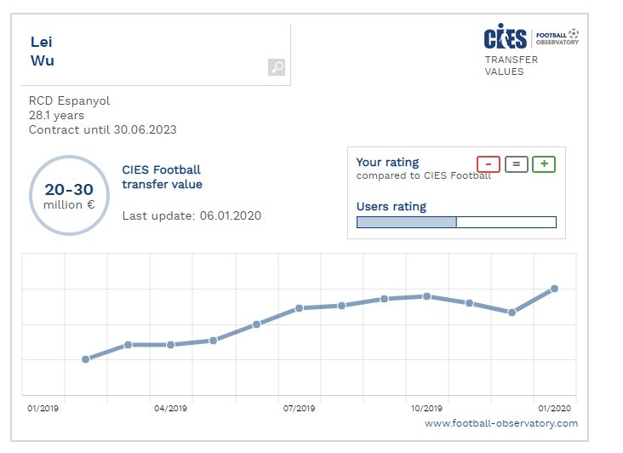This screenshot has width=623, height=453.
Task: Click the Lei Wu player name search field
Action: tap(145, 51)
